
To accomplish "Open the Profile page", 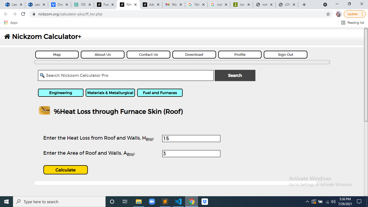I will tap(240, 54).
